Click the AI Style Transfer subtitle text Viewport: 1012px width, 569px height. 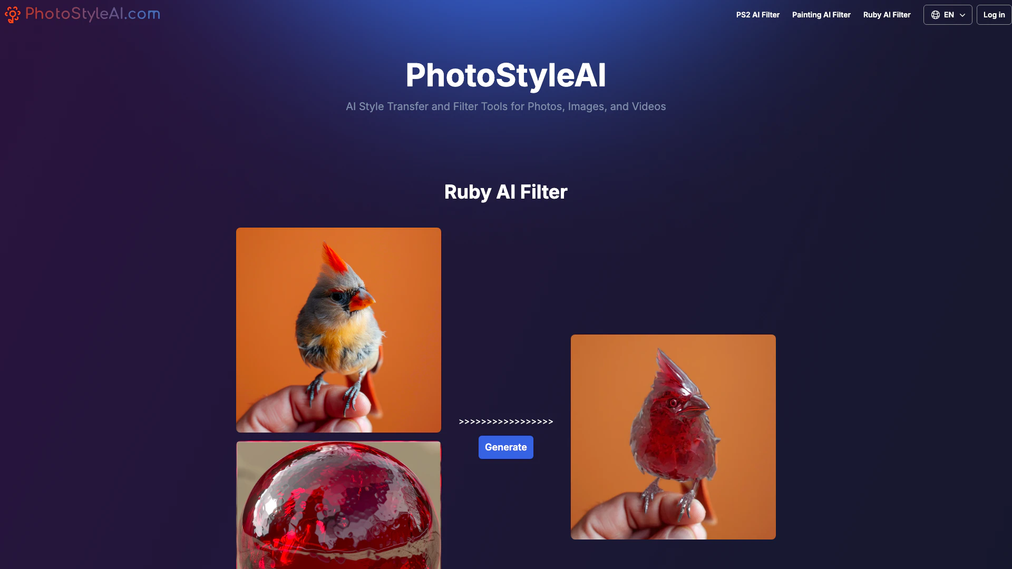click(x=505, y=106)
